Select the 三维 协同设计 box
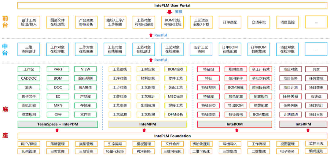Screen dimensions: 330x155 click(x=29, y=49)
